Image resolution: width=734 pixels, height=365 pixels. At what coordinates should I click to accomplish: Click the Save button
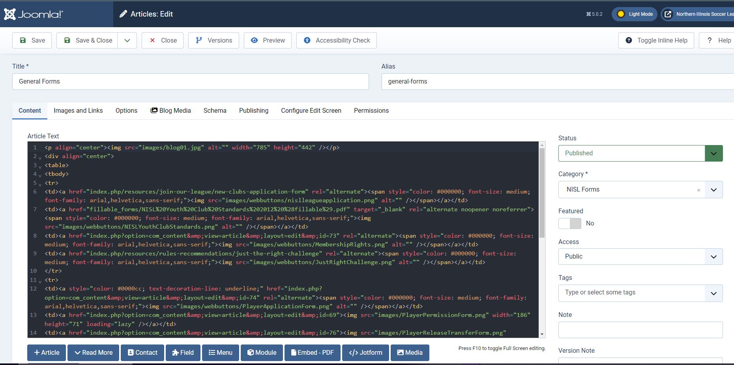pos(32,40)
